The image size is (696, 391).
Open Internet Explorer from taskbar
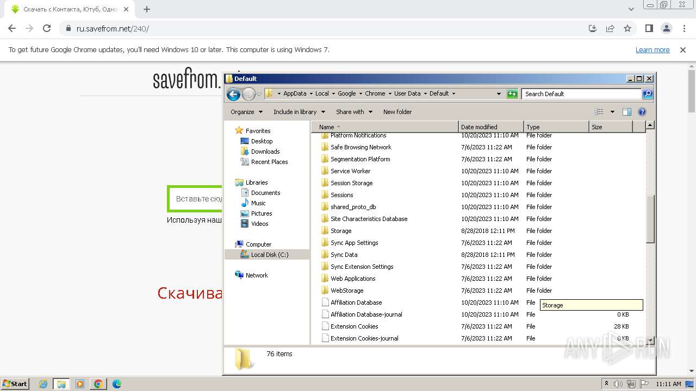click(43, 384)
